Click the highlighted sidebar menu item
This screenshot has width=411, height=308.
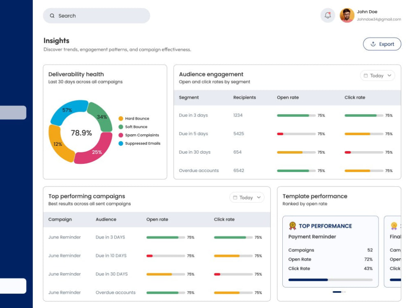point(13,113)
